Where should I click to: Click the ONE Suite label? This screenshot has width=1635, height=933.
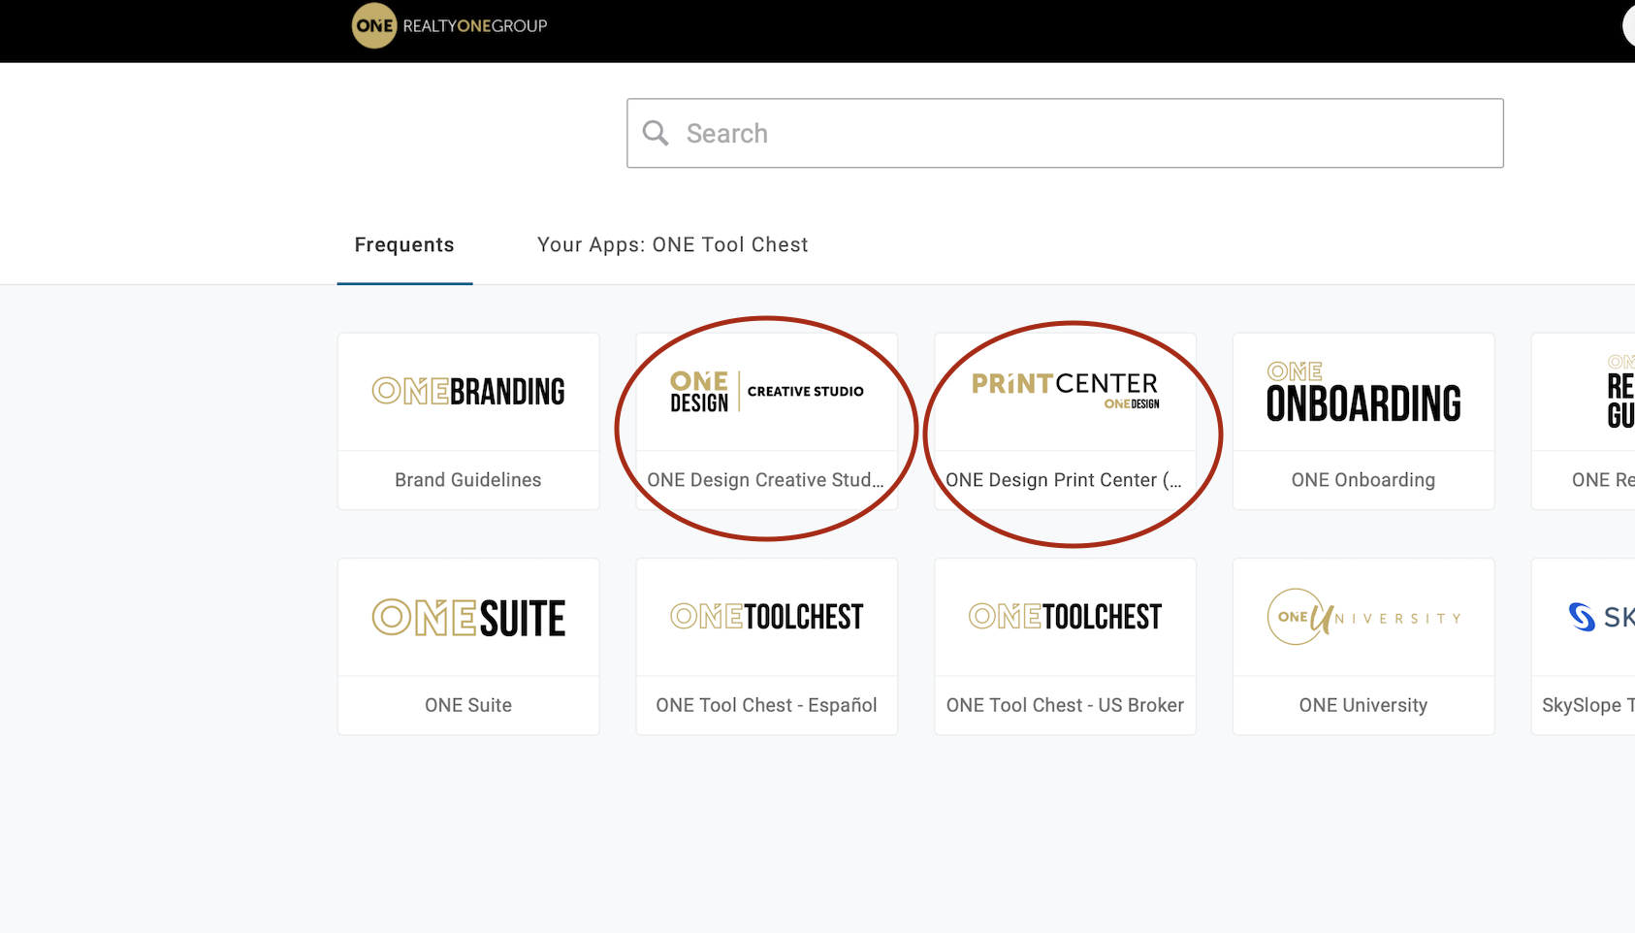pos(468,705)
